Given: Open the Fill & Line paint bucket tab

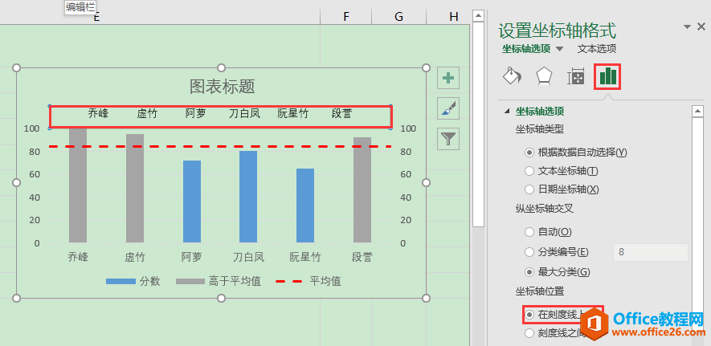Looking at the screenshot, I should click(511, 76).
